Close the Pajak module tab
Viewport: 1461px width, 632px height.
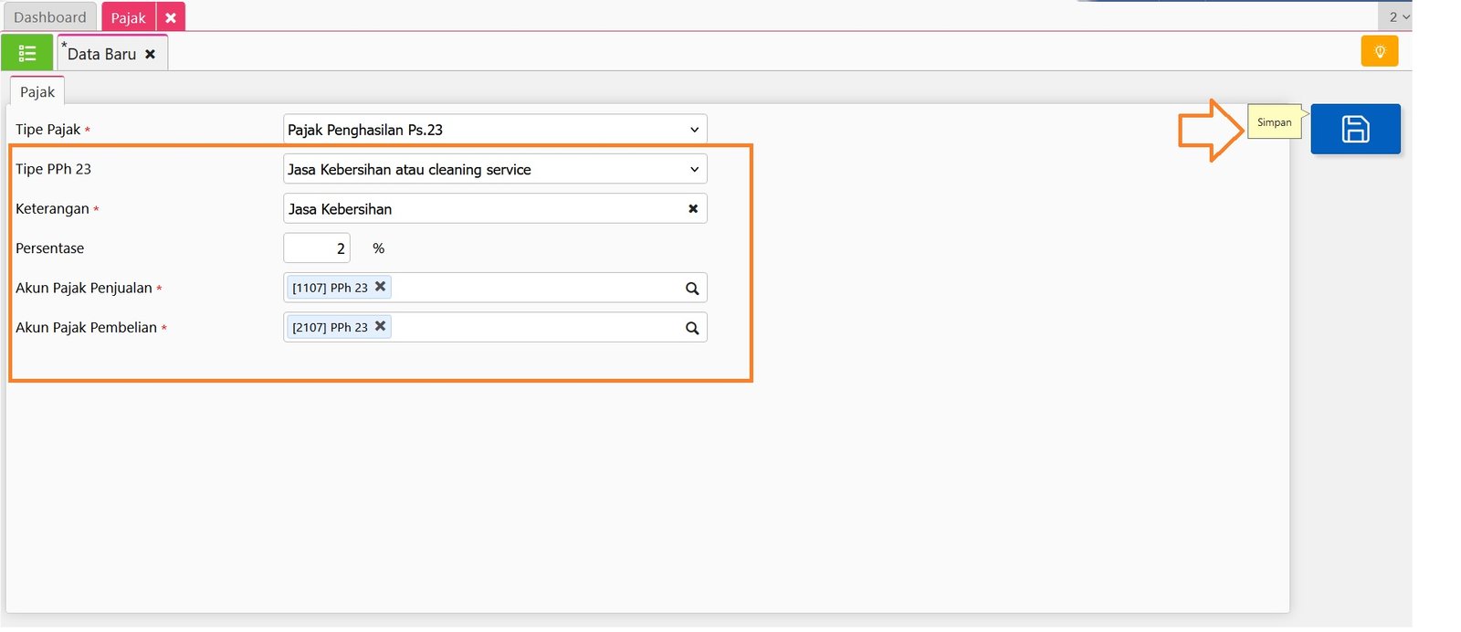point(171,17)
